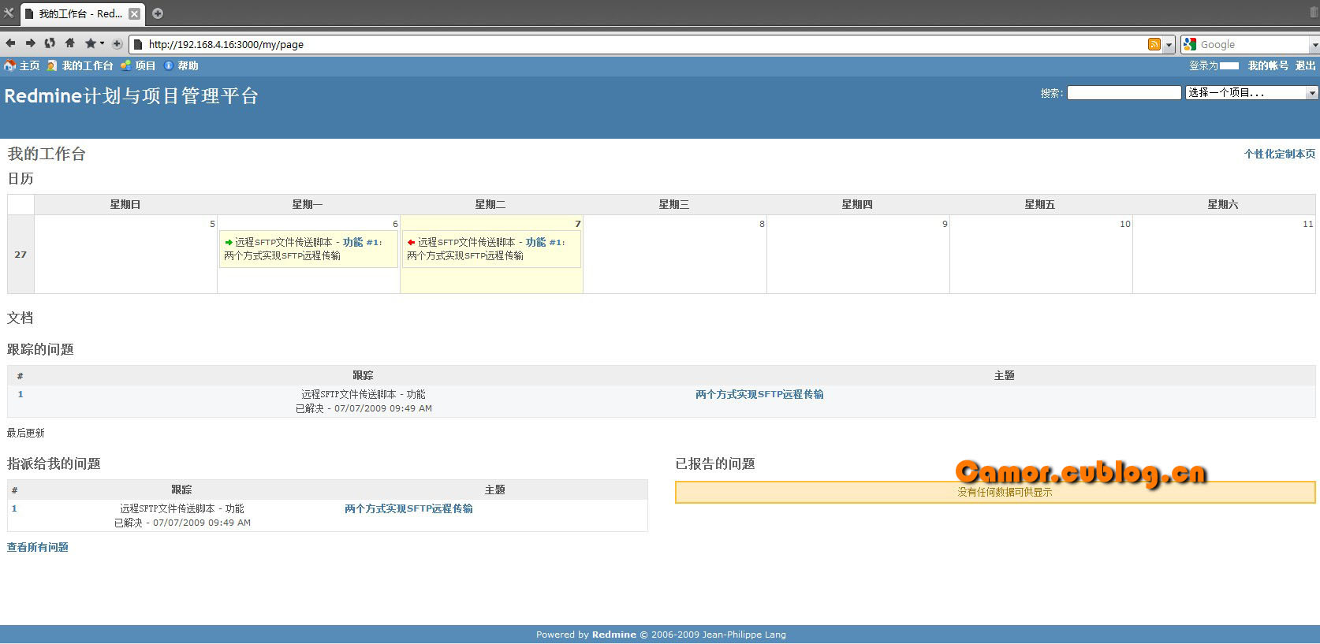Click the Redmine 搜索 input field
Screen dimensions: 1320x644
[1124, 93]
